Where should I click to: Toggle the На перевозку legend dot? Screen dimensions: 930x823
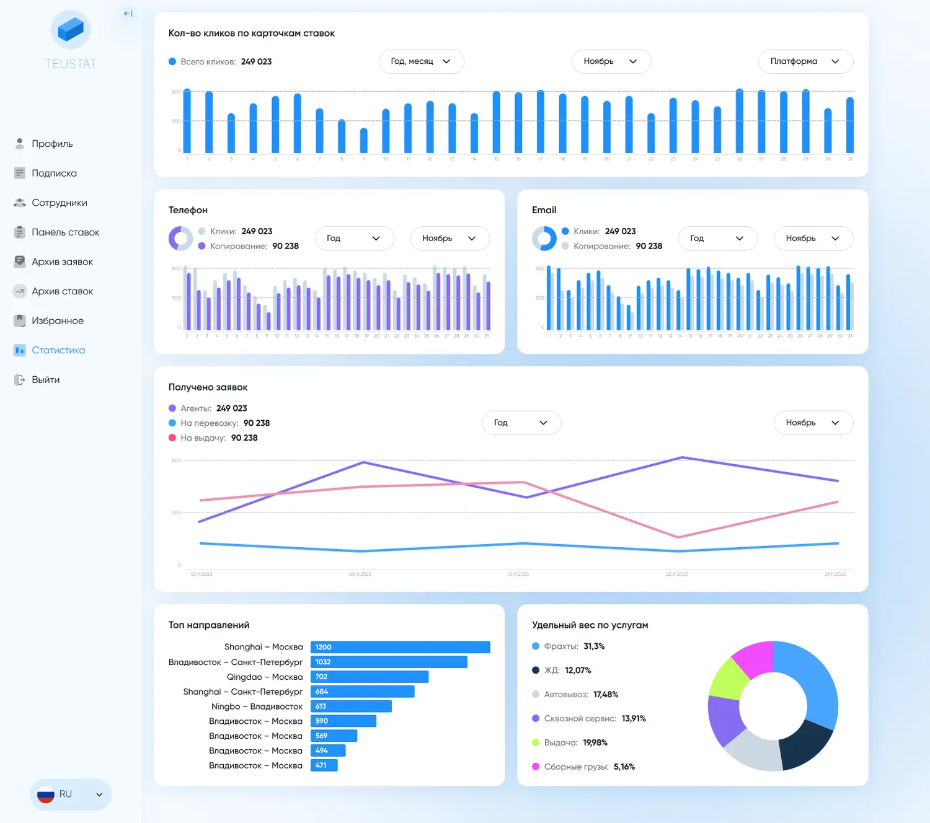click(x=172, y=423)
